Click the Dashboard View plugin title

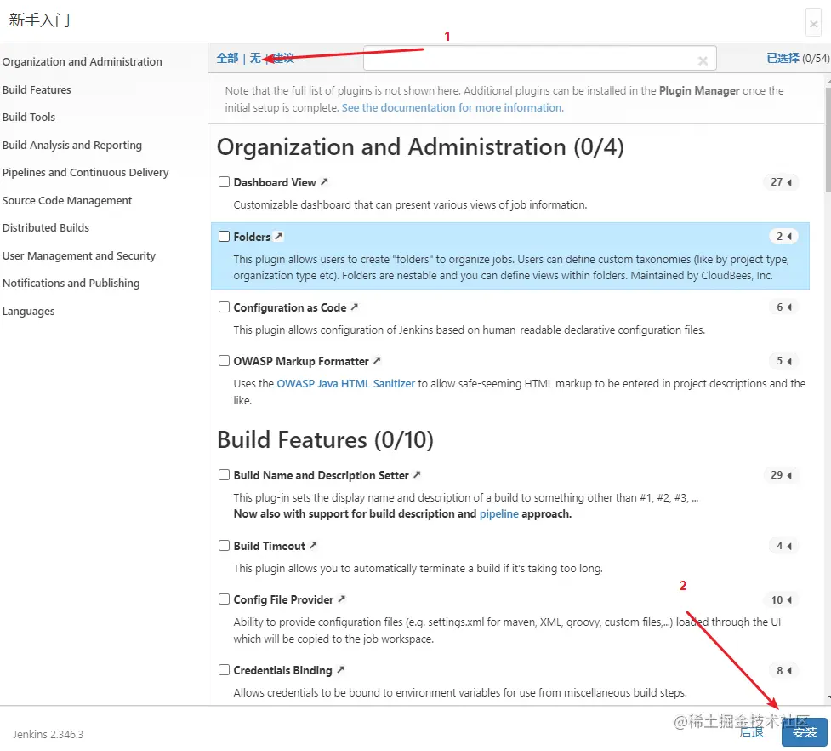[x=275, y=182]
